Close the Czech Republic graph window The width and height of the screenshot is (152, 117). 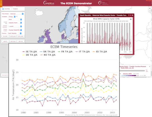point(133,15)
